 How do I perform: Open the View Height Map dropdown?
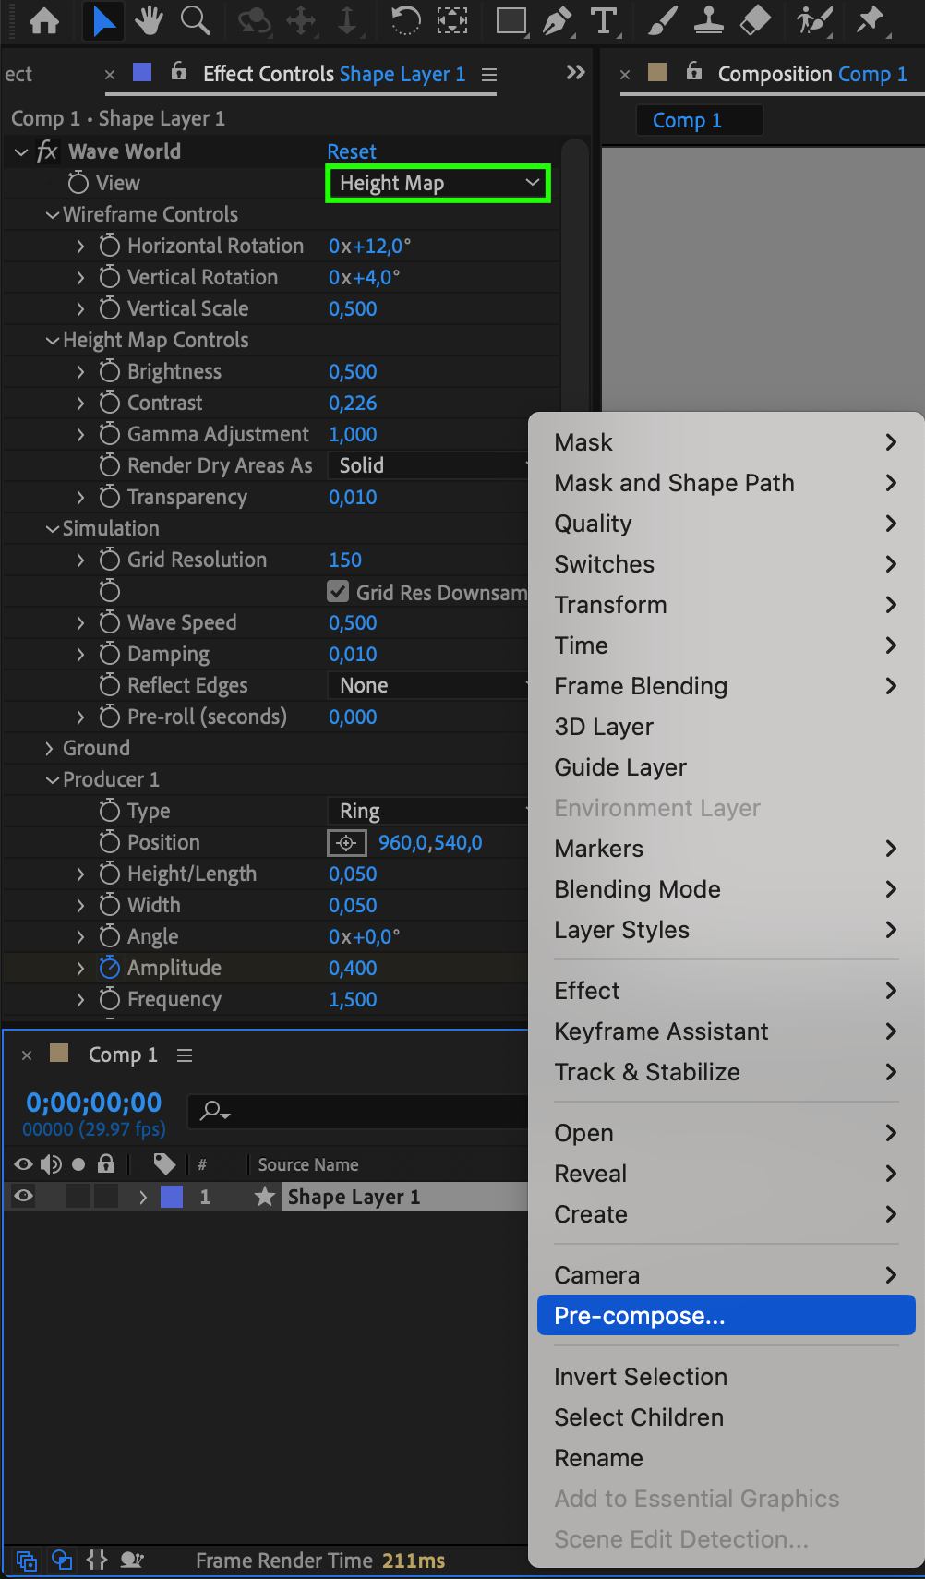438,183
